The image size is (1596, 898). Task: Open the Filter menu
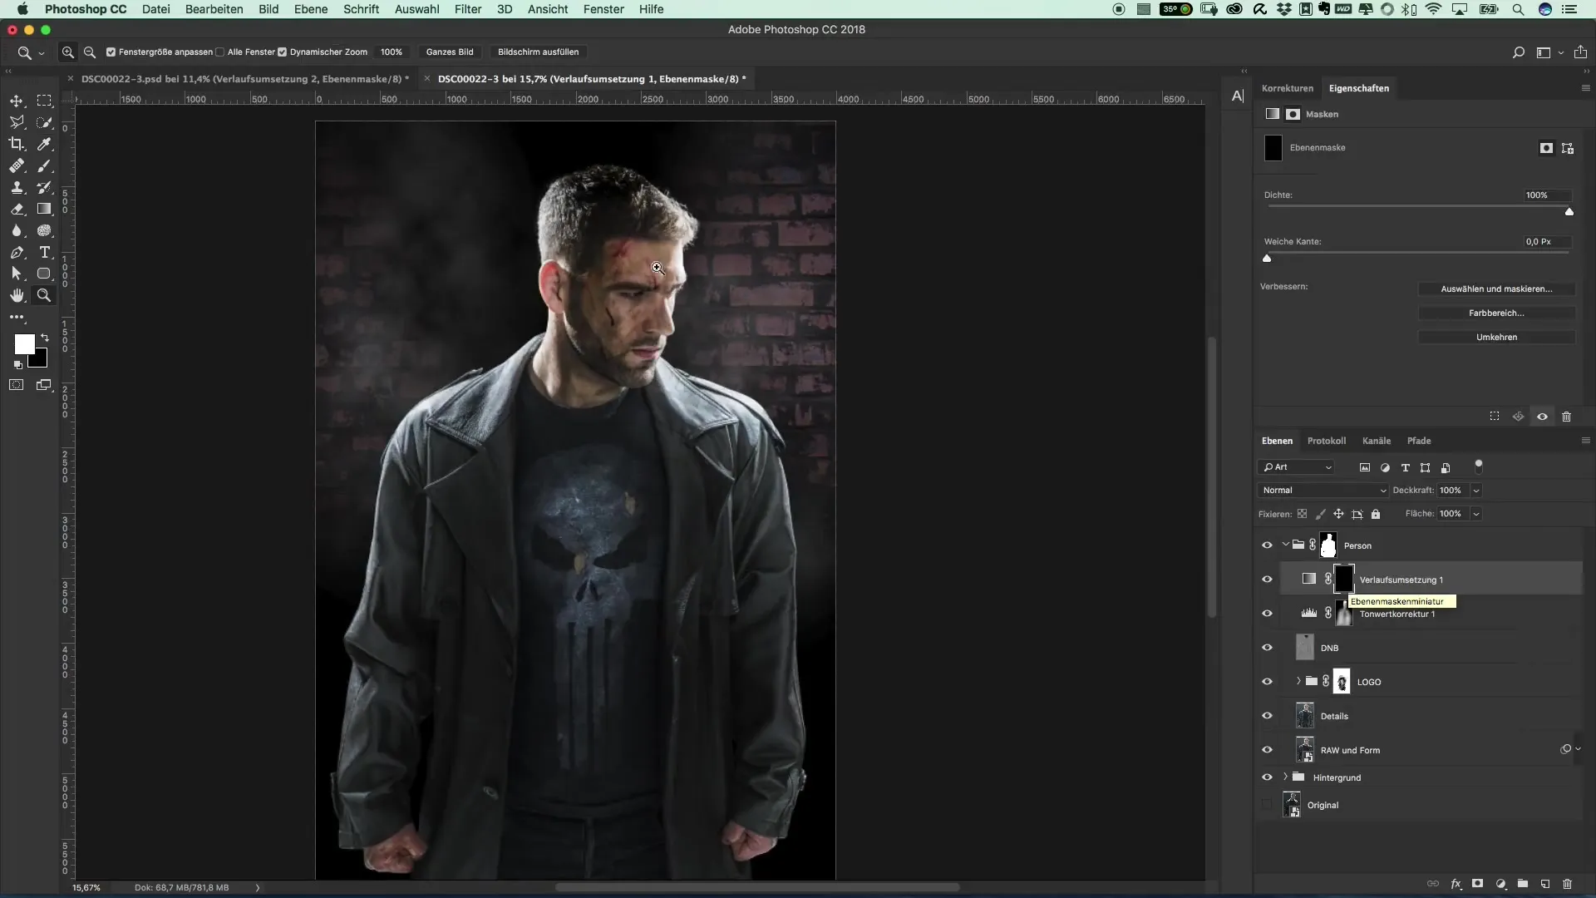(x=468, y=9)
